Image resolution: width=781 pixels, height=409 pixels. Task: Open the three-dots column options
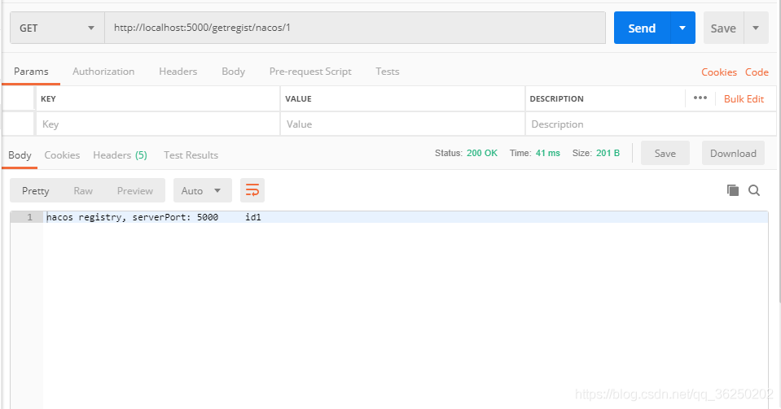tap(700, 98)
